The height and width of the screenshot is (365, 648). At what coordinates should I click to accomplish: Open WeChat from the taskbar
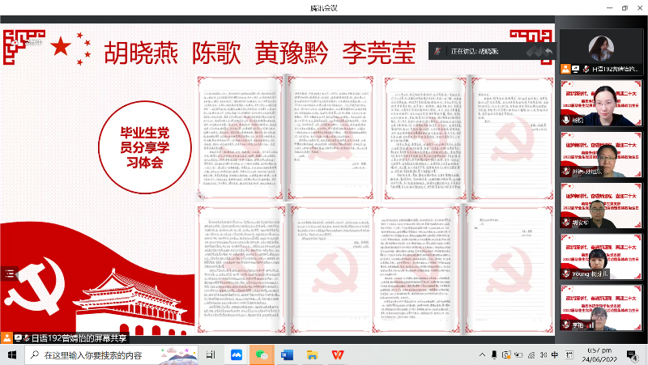pos(262,355)
